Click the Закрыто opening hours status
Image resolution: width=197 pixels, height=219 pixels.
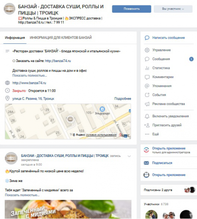(x=19, y=91)
